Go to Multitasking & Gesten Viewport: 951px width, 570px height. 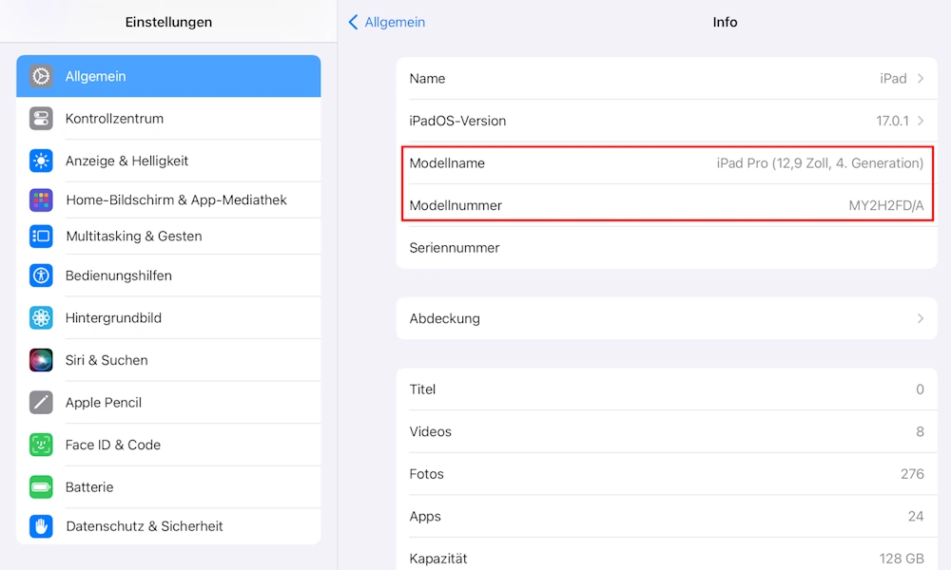(x=168, y=237)
